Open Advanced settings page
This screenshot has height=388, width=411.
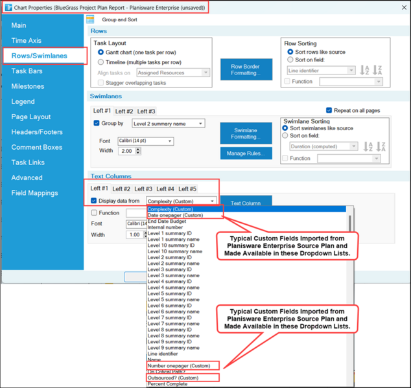pos(27,177)
